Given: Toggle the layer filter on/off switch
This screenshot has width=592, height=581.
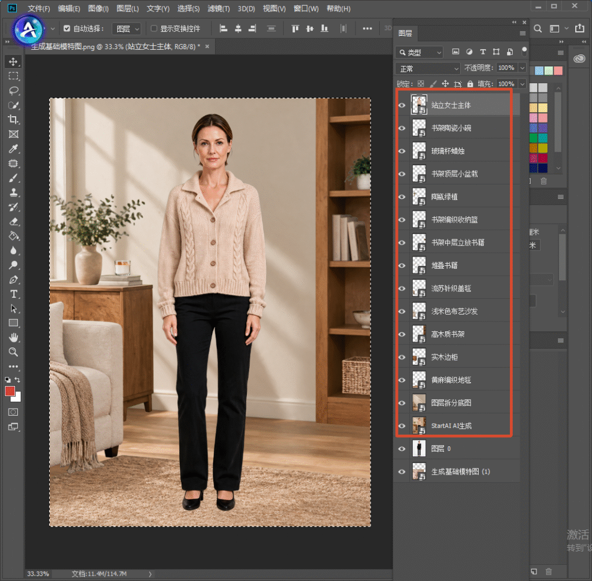Looking at the screenshot, I should tap(524, 51).
